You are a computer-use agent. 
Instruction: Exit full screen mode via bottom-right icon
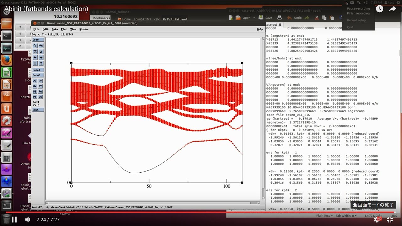[389, 220]
